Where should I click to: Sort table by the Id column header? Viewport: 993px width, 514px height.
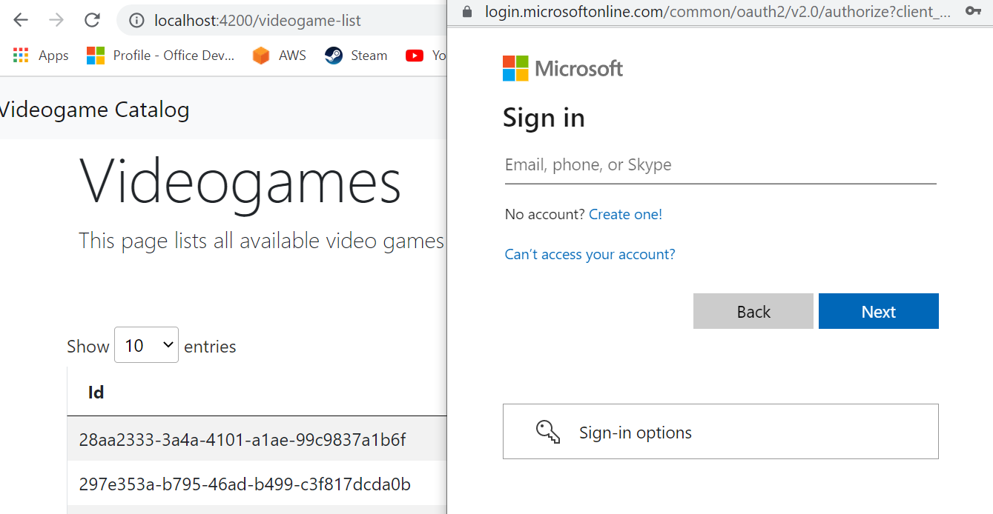tap(96, 393)
